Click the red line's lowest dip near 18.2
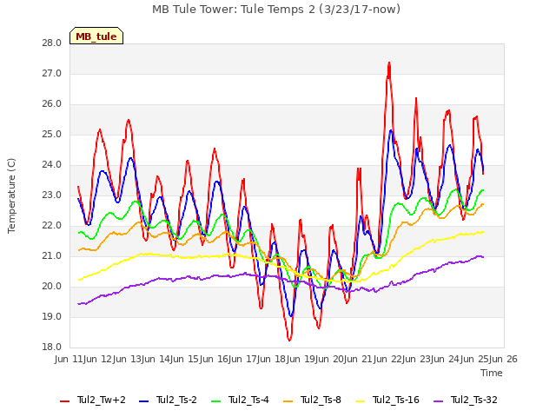Image resolution: width=556 pixels, height=417 pixels. point(289,340)
